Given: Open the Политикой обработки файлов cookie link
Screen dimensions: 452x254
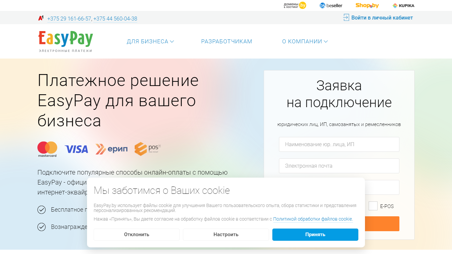Looking at the screenshot, I should click(313, 219).
